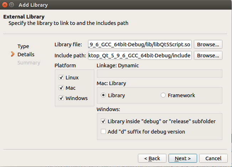The image size is (232, 167).
Task: Browse for the include path
Action: 208,56
